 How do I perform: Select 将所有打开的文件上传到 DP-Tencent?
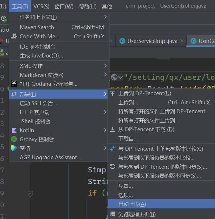tap(161, 112)
